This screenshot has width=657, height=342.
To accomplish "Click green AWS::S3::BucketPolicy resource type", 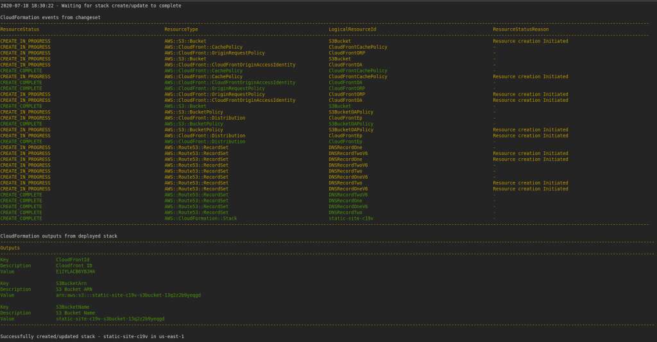I will click(194, 124).
